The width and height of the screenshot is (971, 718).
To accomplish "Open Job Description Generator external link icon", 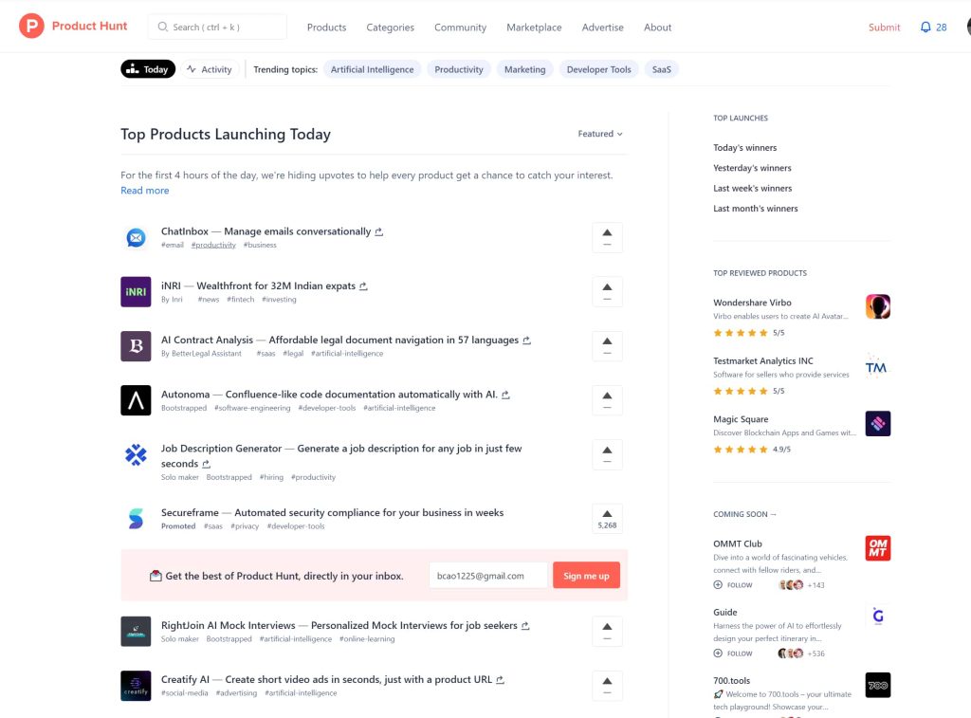I will click(x=206, y=464).
